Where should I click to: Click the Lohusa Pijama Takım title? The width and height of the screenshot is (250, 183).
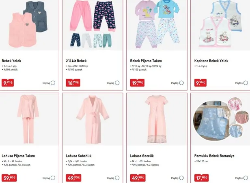point(18,156)
